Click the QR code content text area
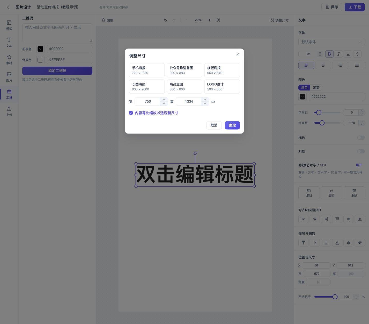Screen dimensions: 369x324 (x=57, y=33)
